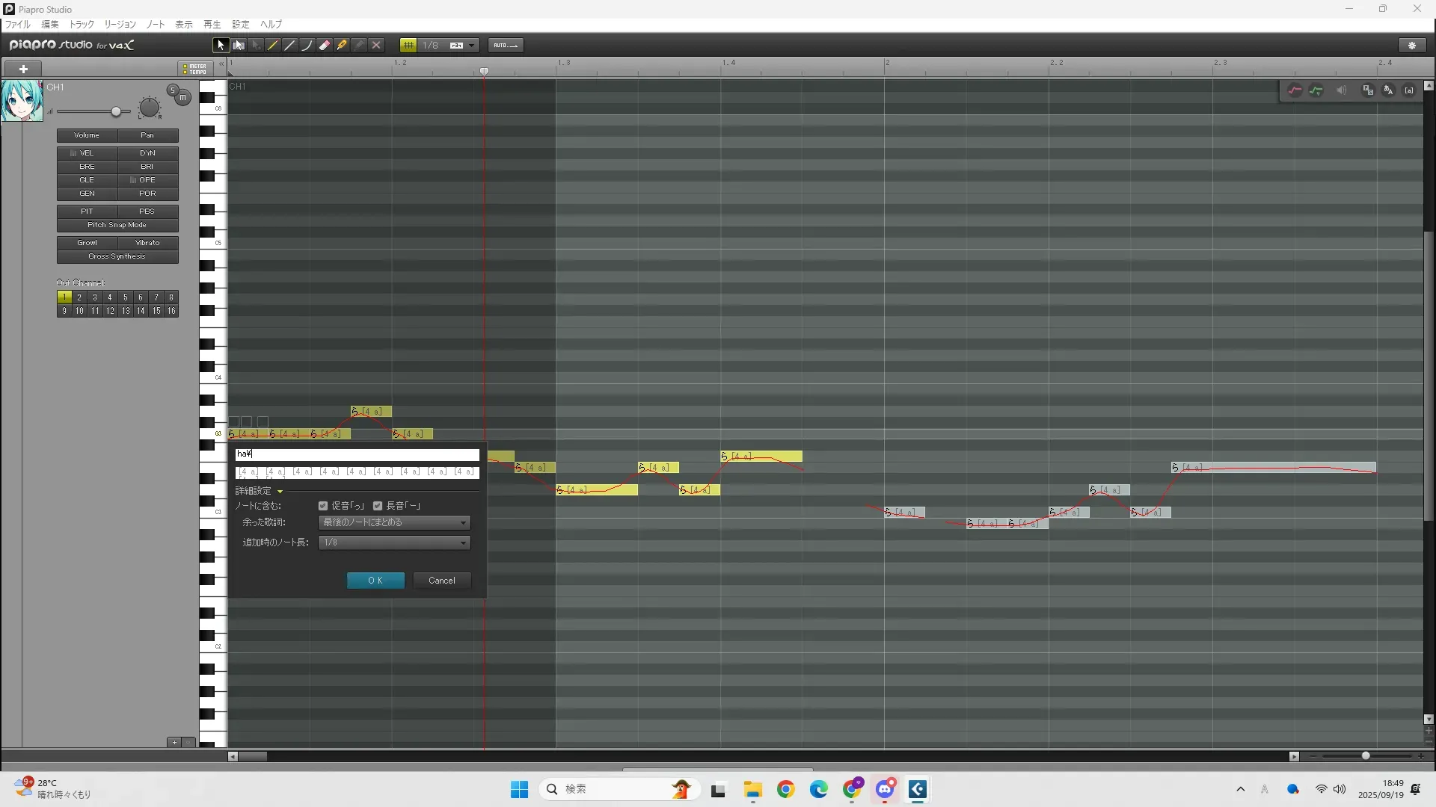The height and width of the screenshot is (807, 1436).
Task: Select the pencil draw tool
Action: [273, 45]
